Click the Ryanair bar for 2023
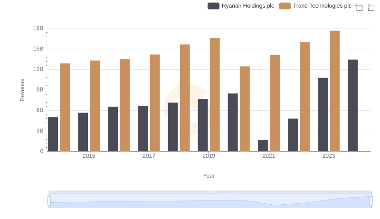The width and height of the screenshot is (380, 219). [323, 114]
